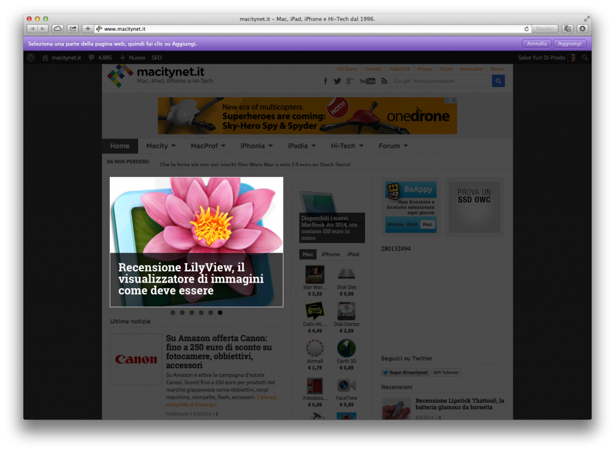615x452 pixels.
Task: Open the WordPress logo menu in the admin bar
Action: point(30,57)
